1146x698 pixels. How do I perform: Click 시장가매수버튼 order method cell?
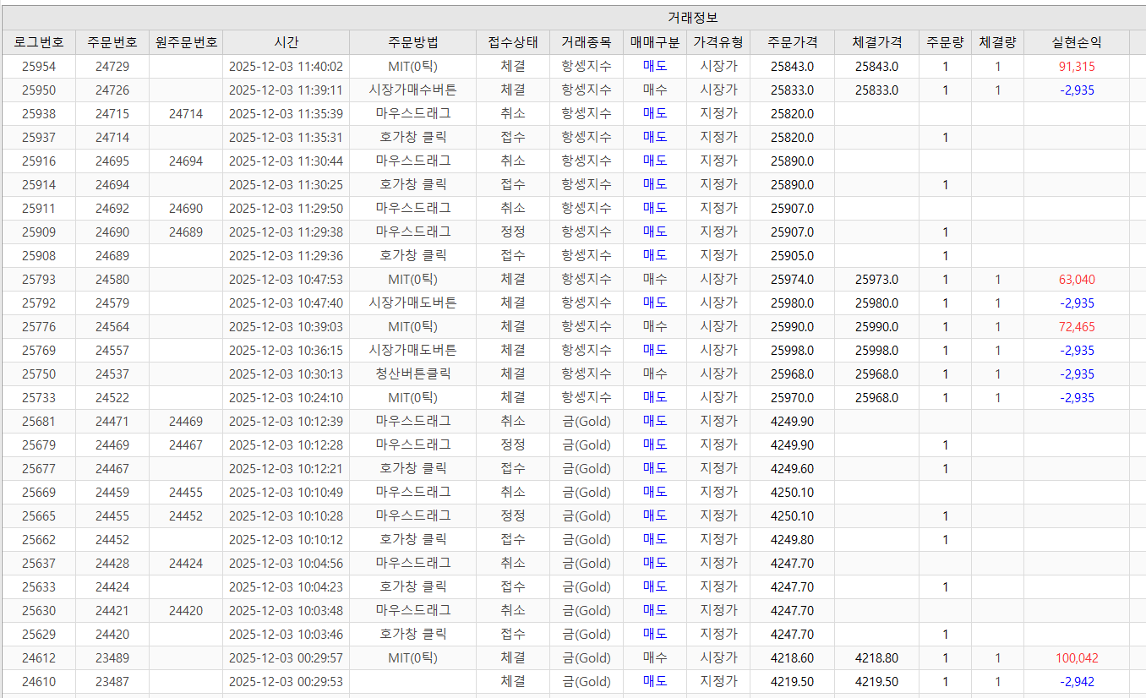click(x=412, y=90)
